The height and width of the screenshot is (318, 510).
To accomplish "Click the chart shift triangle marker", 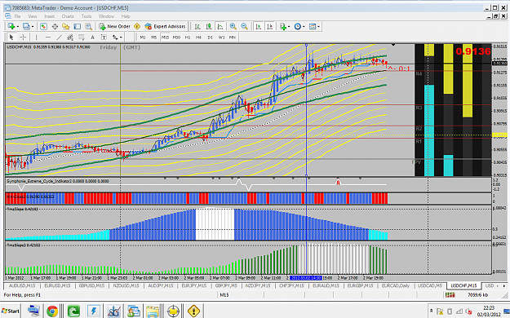I will (393, 45).
